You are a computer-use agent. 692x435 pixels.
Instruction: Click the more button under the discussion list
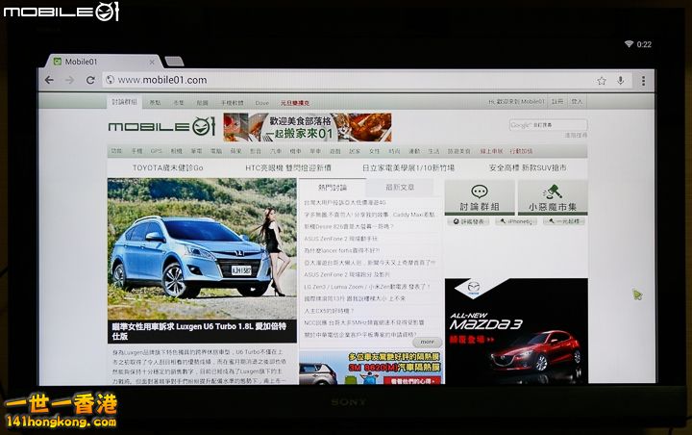pyautogui.click(x=428, y=341)
